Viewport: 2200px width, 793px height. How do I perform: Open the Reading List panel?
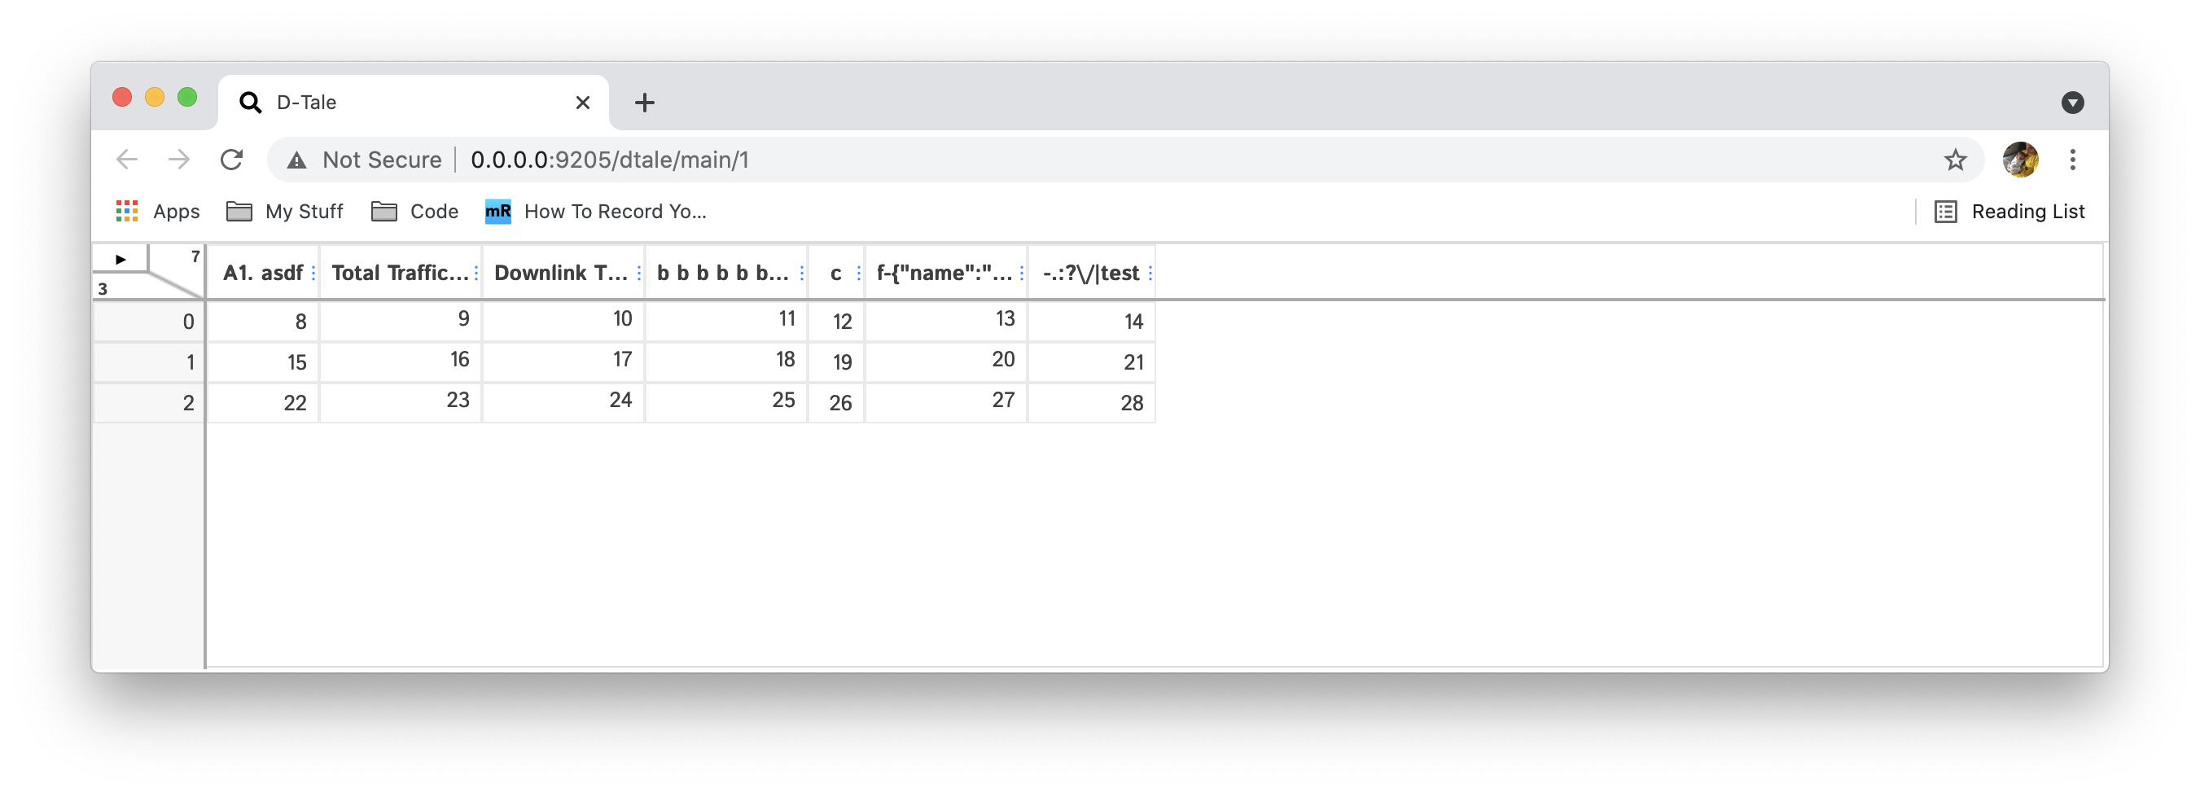[2027, 211]
